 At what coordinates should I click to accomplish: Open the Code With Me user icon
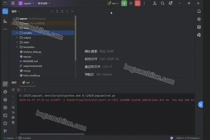click(155, 3)
